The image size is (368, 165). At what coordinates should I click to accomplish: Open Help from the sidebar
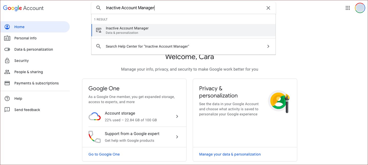coord(18,98)
